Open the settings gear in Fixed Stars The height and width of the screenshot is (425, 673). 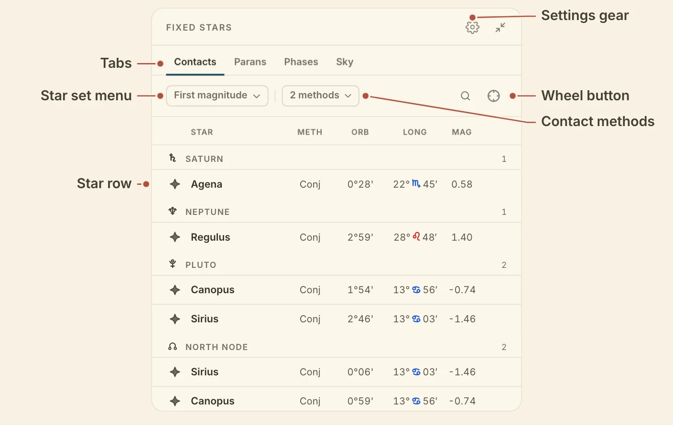pyautogui.click(x=472, y=27)
